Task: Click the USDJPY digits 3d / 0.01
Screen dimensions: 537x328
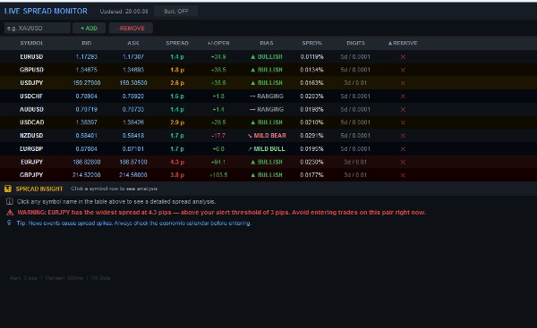Action: click(x=355, y=83)
